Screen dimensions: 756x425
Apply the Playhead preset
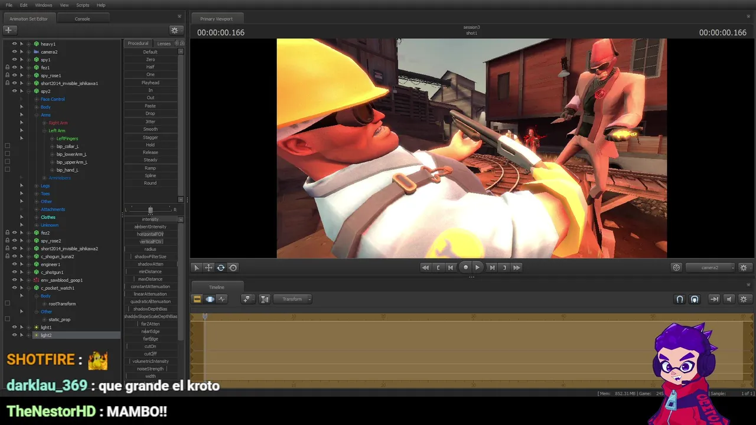coord(151,83)
